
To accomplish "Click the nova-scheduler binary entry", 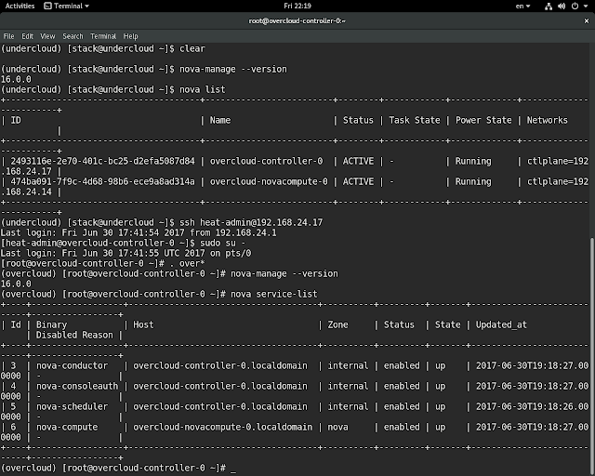I will click(73, 407).
